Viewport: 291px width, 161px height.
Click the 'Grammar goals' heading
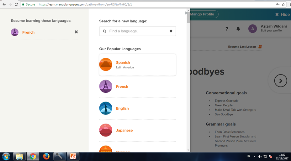click(221, 124)
